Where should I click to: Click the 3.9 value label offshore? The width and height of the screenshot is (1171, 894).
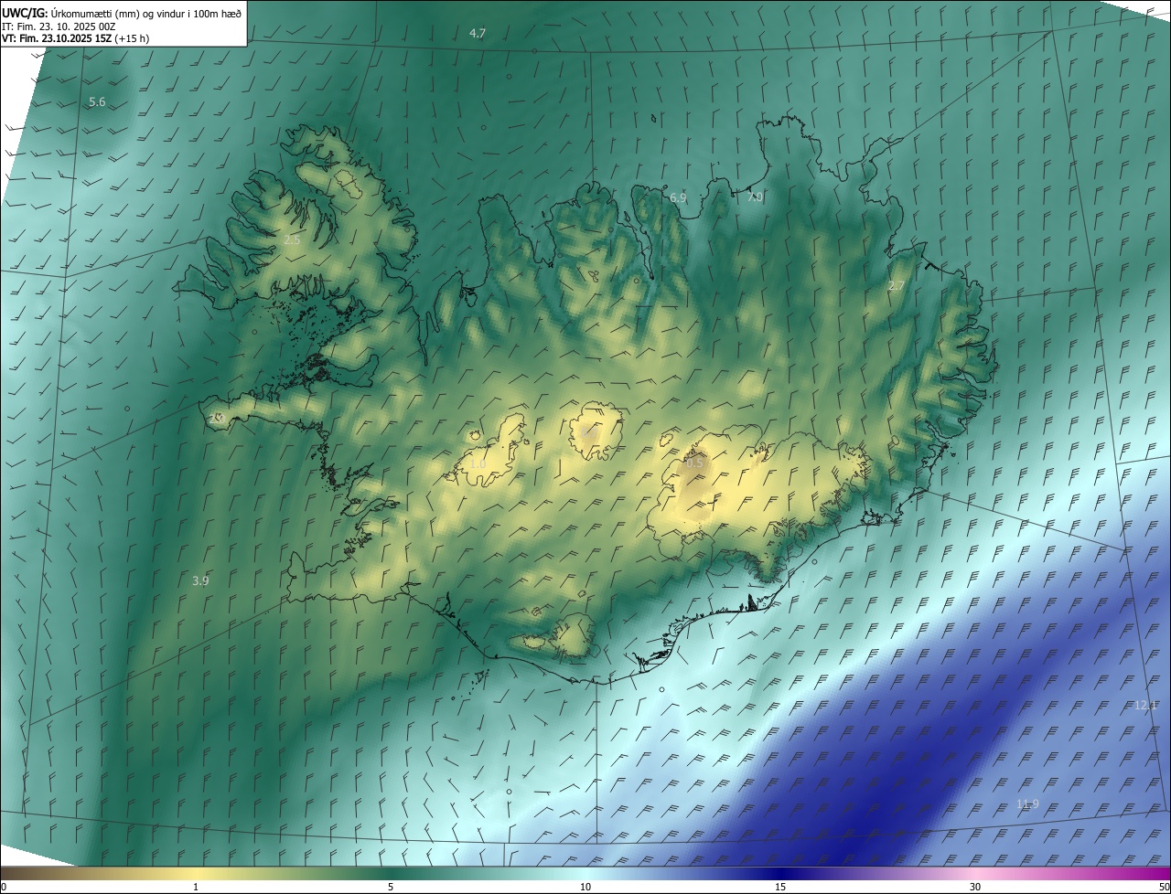point(200,580)
